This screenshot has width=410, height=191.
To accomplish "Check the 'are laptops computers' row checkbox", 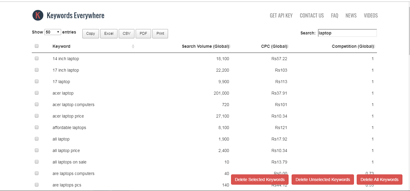I will (x=37, y=173).
